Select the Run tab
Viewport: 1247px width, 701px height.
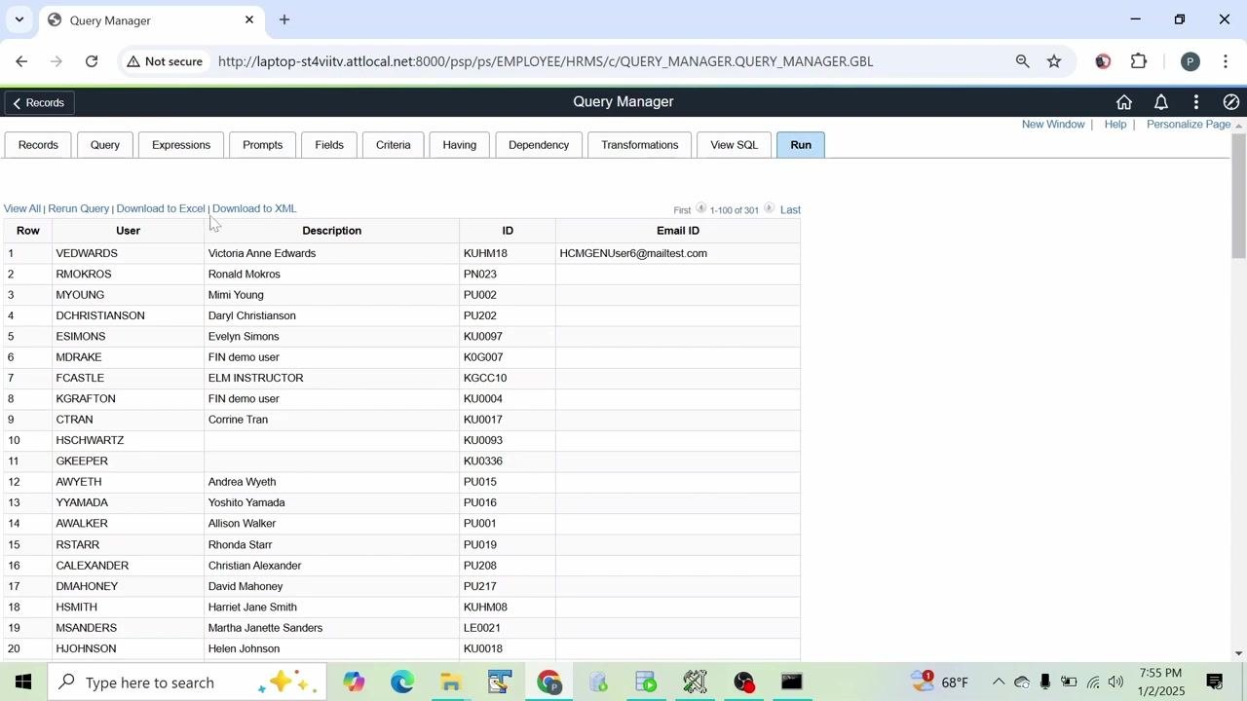click(x=801, y=145)
